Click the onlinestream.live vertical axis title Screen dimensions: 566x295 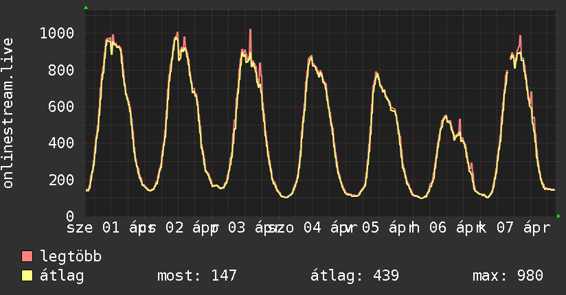[x=8, y=113]
